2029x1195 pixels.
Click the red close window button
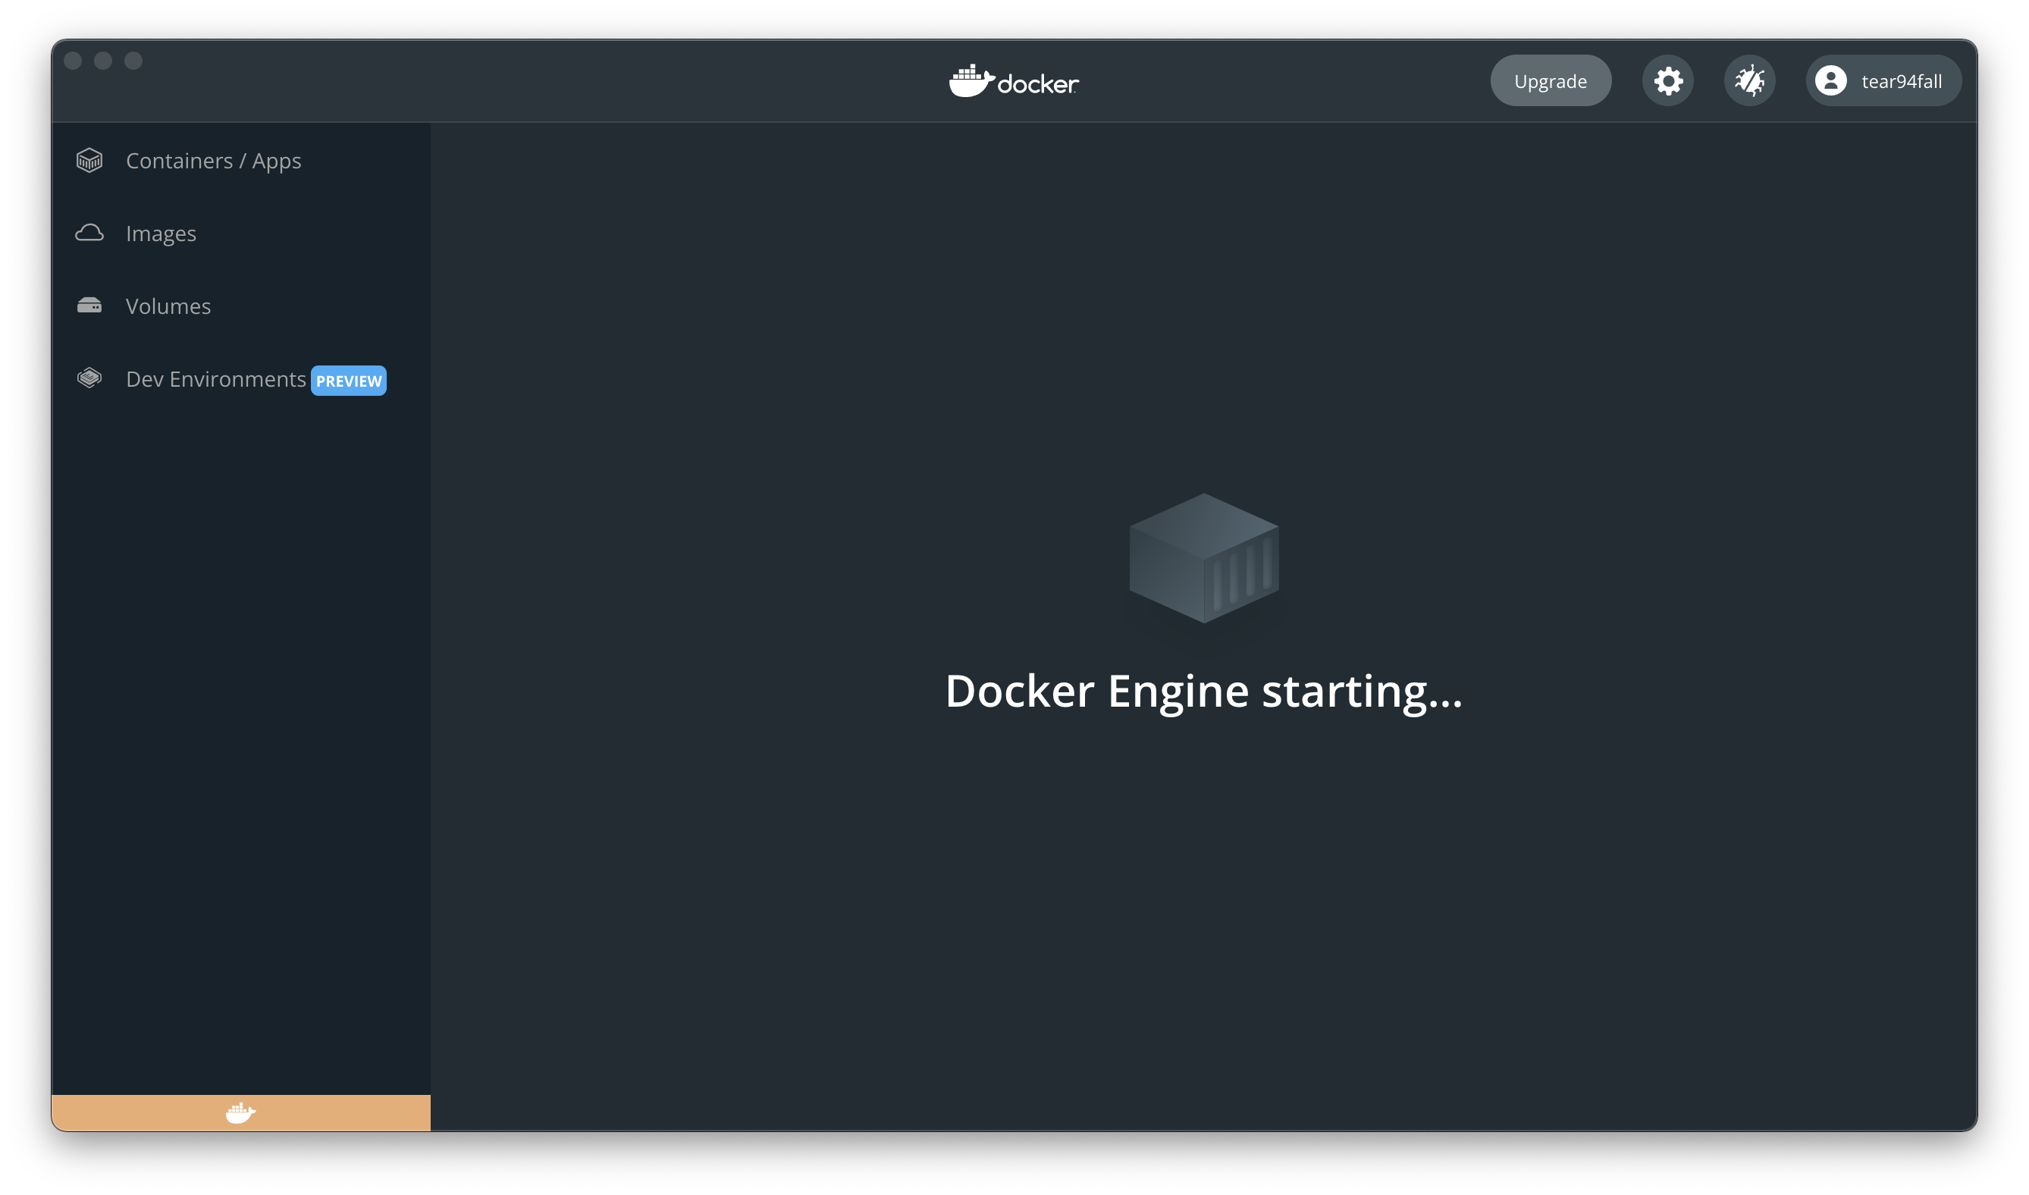click(73, 61)
